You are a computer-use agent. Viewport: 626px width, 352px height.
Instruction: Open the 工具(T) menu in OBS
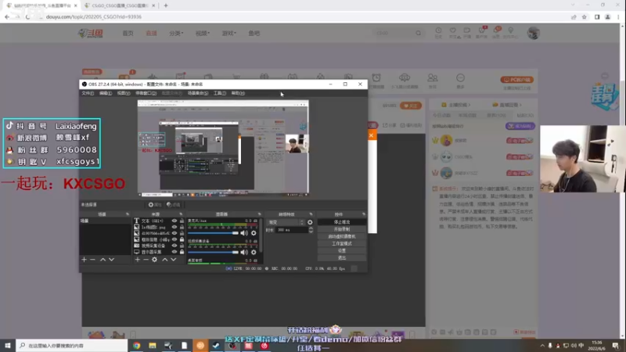(220, 93)
